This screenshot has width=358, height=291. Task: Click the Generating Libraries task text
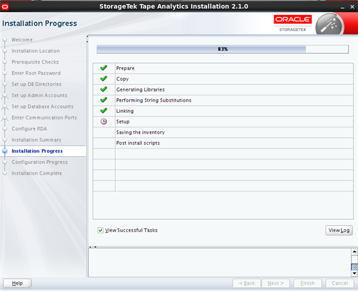tap(140, 90)
